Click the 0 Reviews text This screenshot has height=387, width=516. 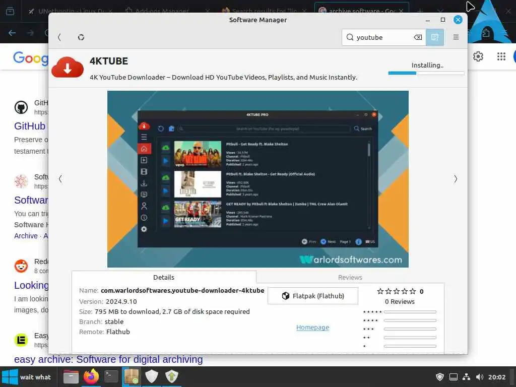point(400,301)
